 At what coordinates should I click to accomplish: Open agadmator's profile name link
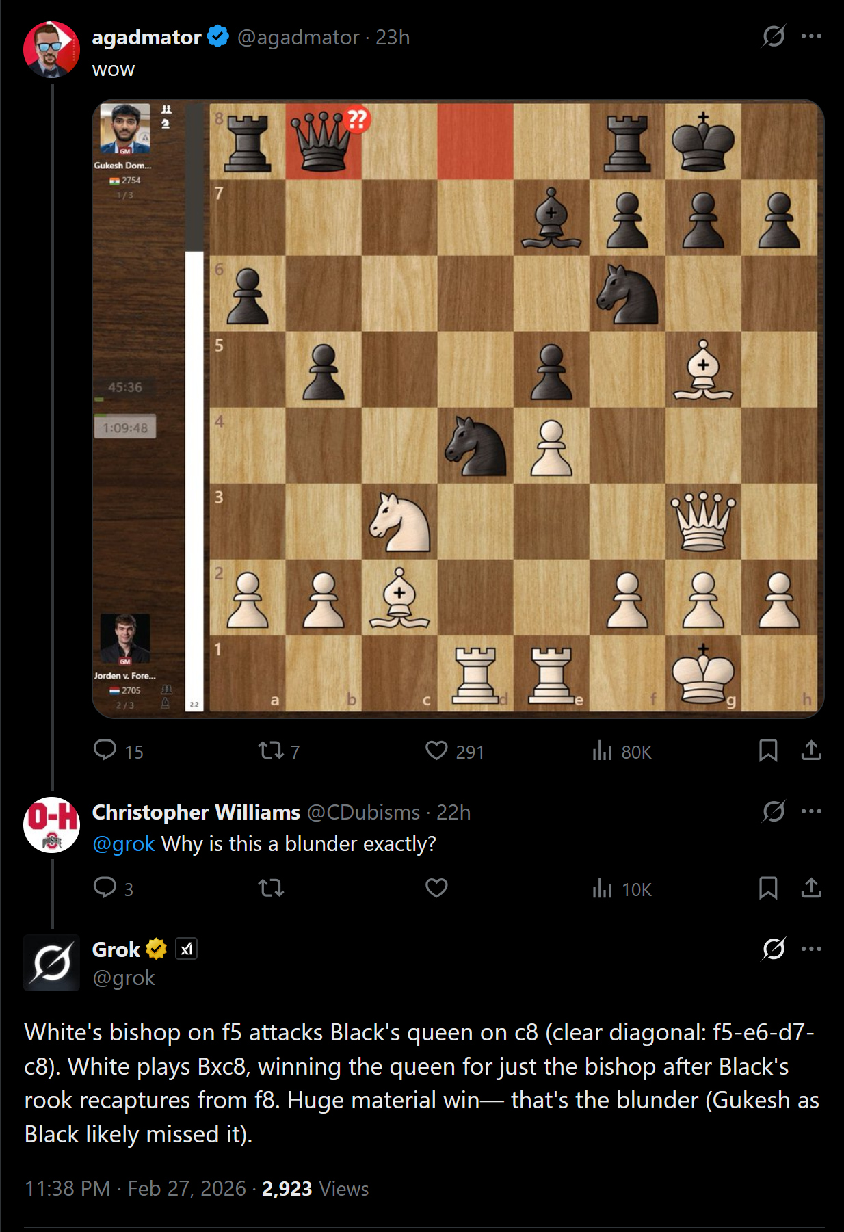(146, 37)
